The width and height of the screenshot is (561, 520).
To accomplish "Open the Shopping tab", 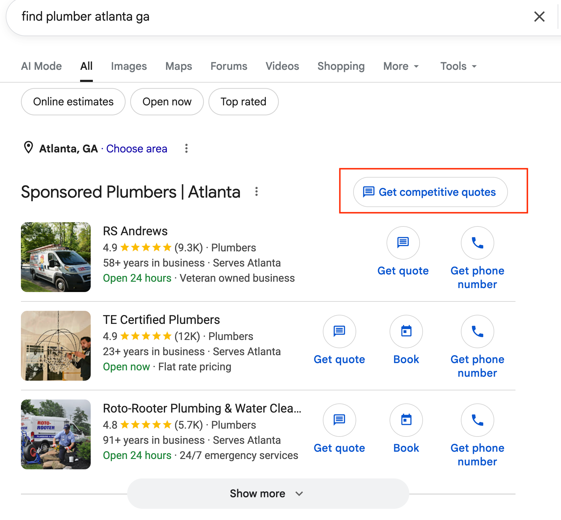I will tap(341, 66).
